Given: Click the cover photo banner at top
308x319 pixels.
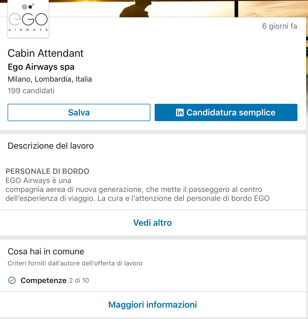Looking at the screenshot, I should (x=178, y=8).
